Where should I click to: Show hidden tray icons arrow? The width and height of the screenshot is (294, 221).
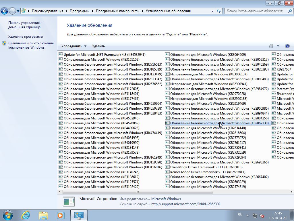248,216
